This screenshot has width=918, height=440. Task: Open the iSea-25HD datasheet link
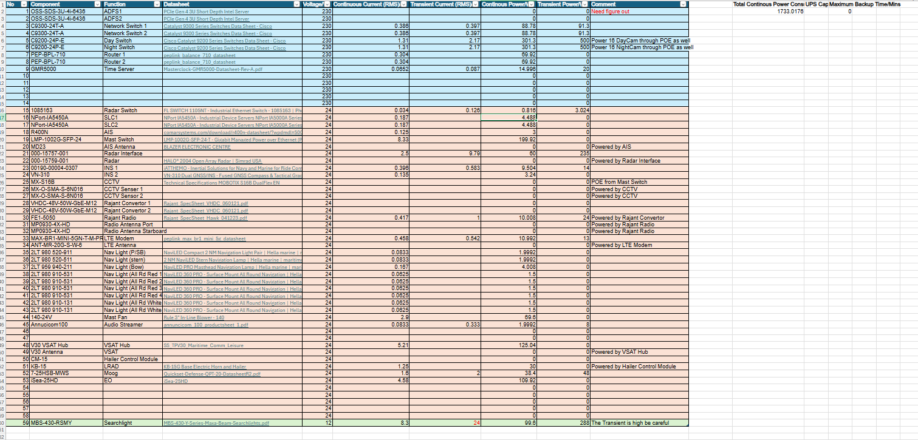pos(177,381)
